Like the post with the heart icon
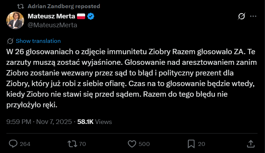Image resolution: width=265 pixels, height=153 pixels. tap(132, 143)
